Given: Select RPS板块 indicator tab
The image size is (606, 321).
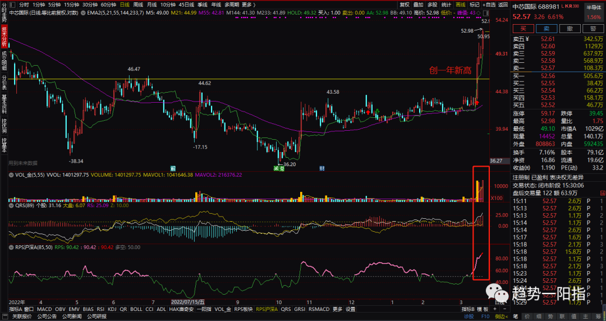Looking at the screenshot, I should click(244, 309).
